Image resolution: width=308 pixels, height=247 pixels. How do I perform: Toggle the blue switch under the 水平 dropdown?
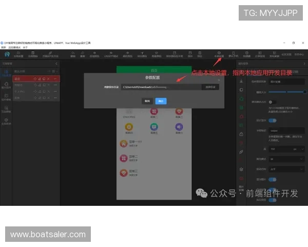(272, 179)
